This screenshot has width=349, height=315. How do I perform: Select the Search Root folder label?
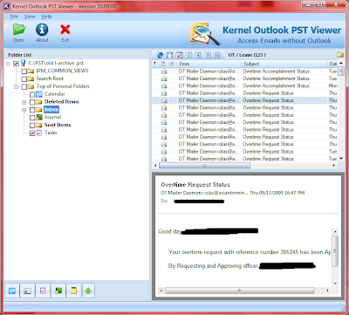[x=50, y=79]
